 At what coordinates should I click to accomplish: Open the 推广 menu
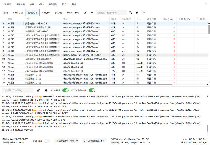(64, 5)
